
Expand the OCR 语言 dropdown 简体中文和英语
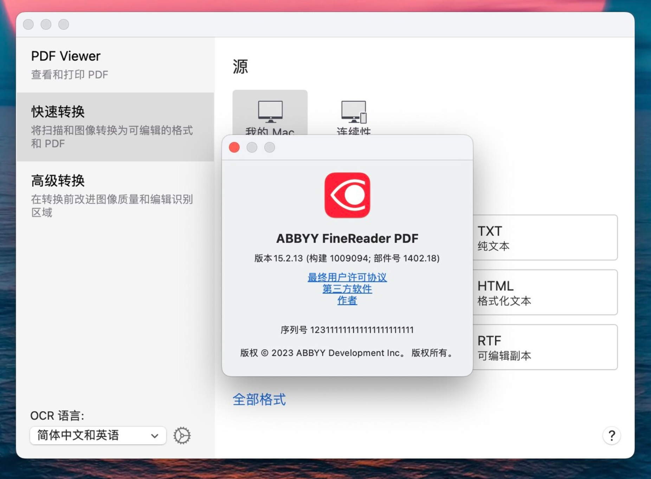[x=98, y=435]
